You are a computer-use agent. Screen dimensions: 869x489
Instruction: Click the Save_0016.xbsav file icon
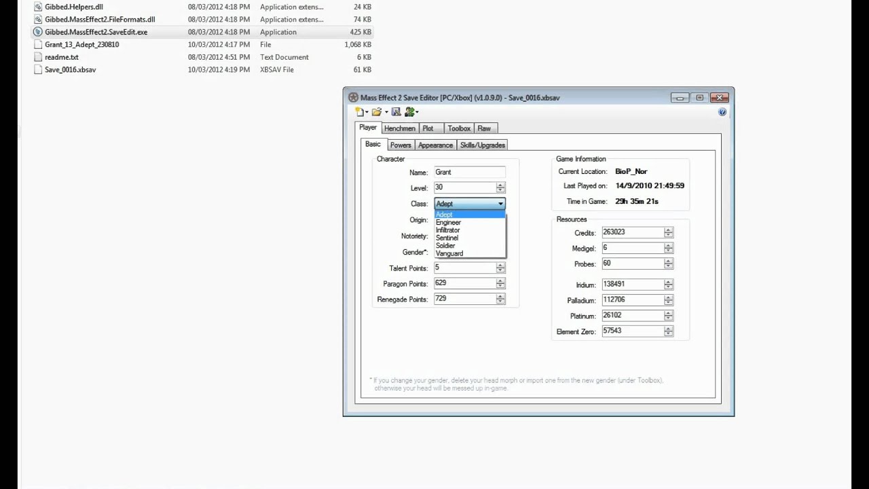click(x=38, y=69)
